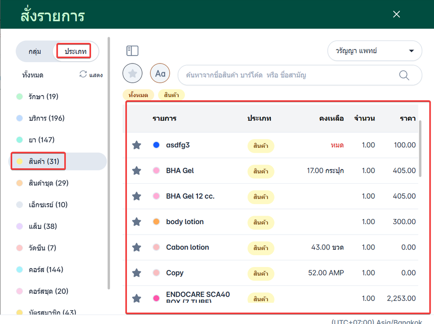Screen dimensions: 434x324
Task: Open the Copy product row
Action: [x=175, y=273]
